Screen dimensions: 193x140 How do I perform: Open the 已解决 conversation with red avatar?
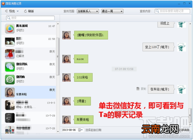29,54
